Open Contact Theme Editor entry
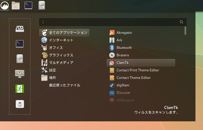 [141, 78]
